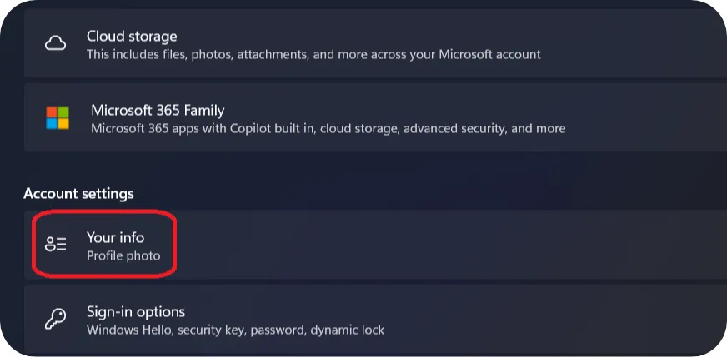Open the Your info title
727x357 pixels.
tap(115, 237)
